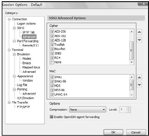The height and width of the screenshot is (136, 149).
Task: Increase compression Level stepper
Action: click(x=128, y=108)
